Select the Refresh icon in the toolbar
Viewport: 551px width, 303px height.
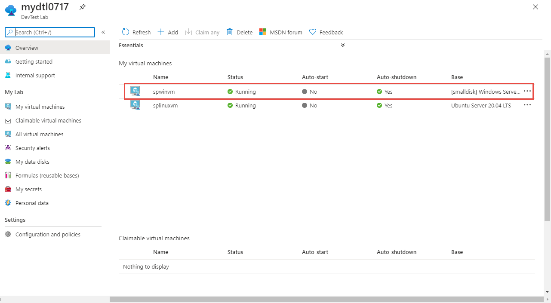[x=125, y=32]
